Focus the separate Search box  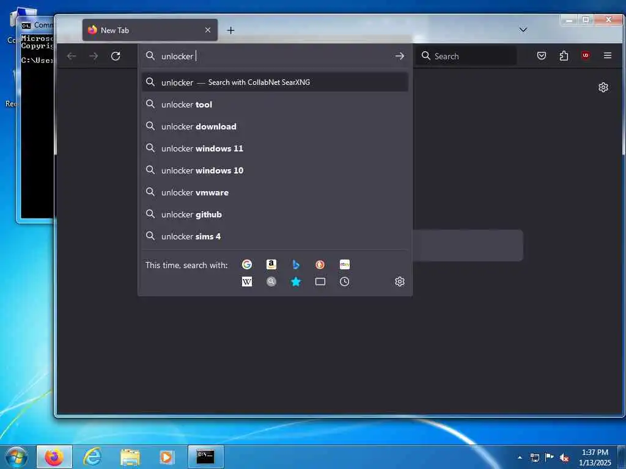[466, 56]
